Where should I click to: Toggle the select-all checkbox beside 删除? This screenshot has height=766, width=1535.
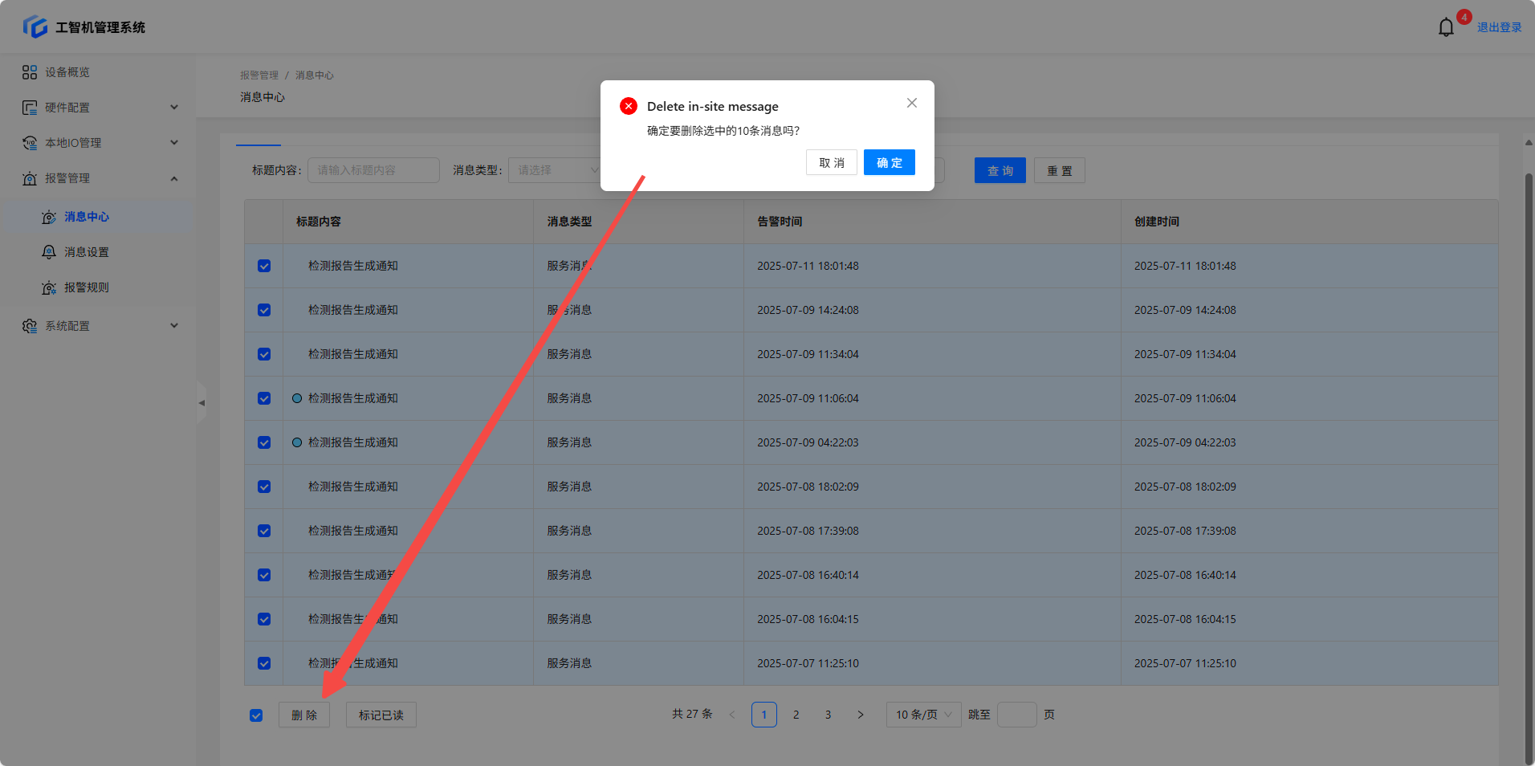[256, 715]
